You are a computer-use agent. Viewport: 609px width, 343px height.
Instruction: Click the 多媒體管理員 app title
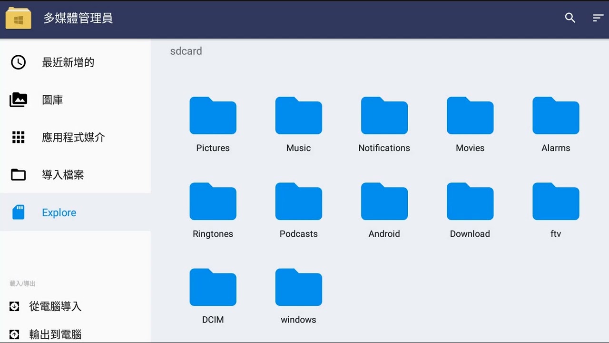(x=78, y=19)
